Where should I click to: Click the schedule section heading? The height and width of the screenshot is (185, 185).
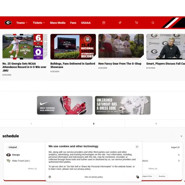(10, 136)
